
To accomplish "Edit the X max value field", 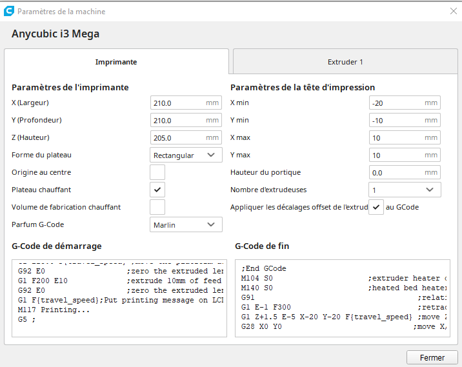I will [405, 137].
